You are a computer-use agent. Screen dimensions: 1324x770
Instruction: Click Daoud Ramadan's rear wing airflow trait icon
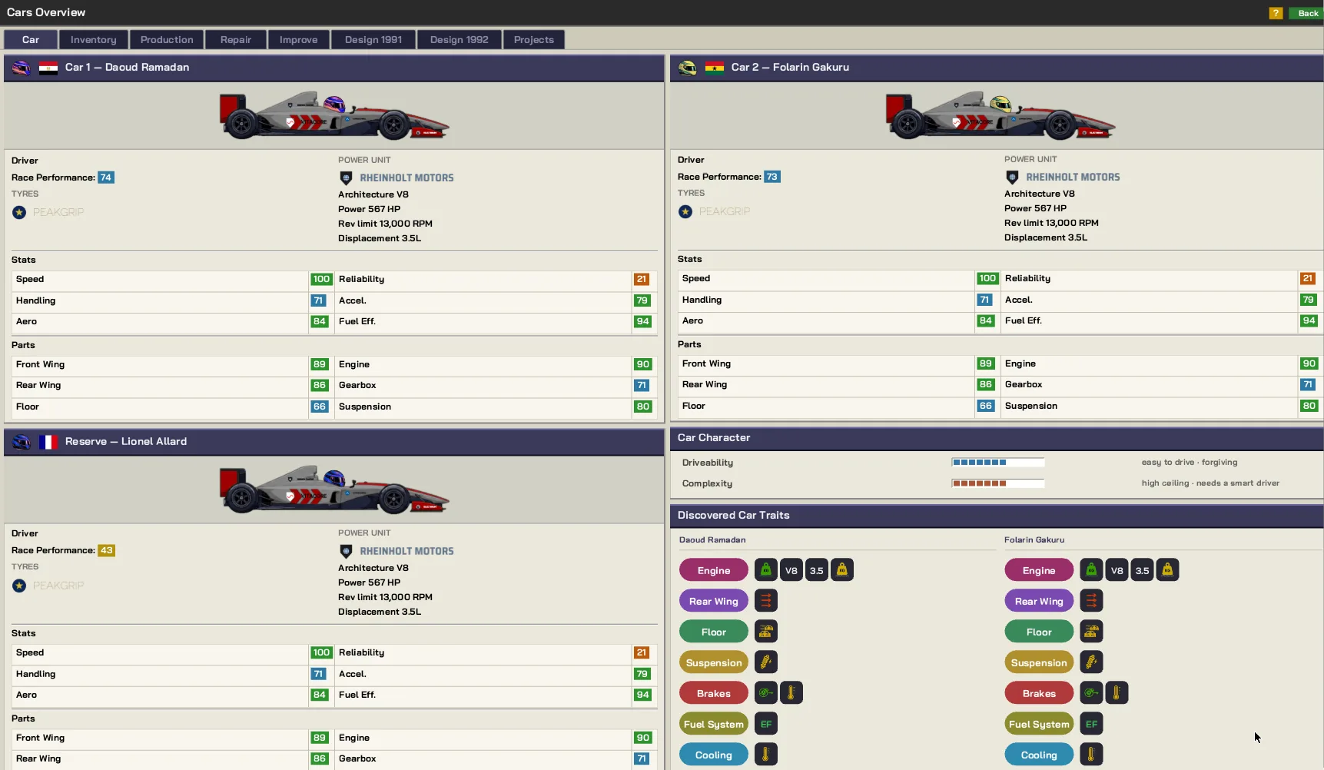click(766, 601)
